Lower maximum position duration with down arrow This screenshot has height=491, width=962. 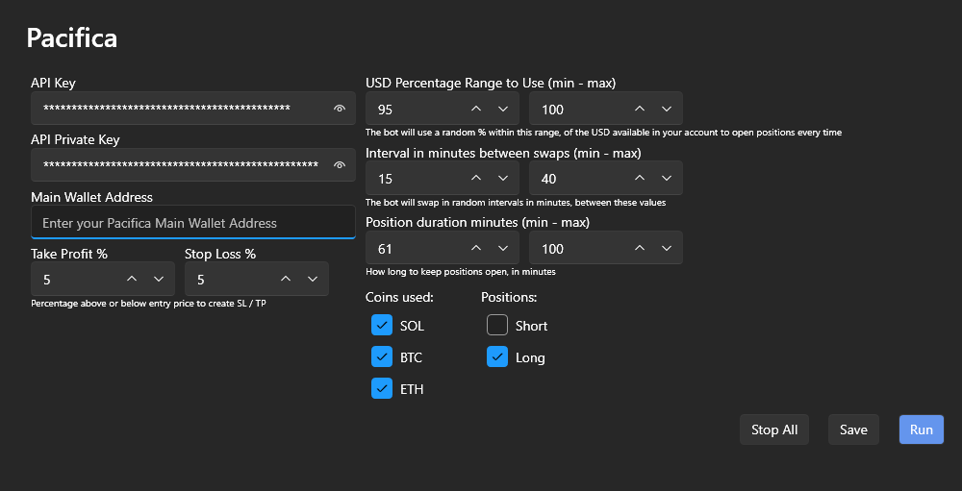coord(667,249)
